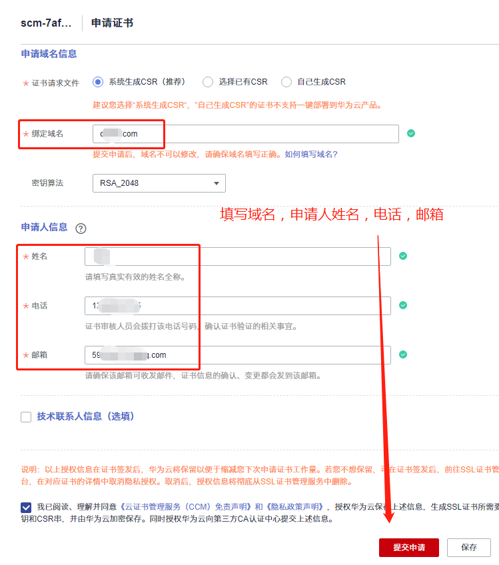Click green checkmark next to 邮箱 field

pyautogui.click(x=403, y=354)
